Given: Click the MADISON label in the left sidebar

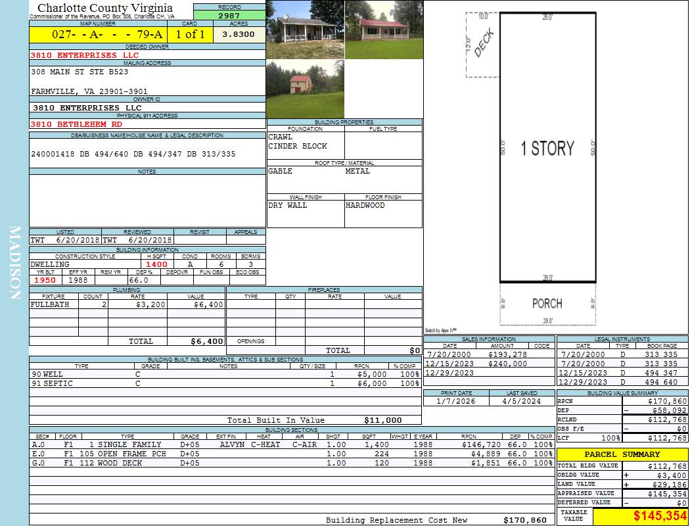Looking at the screenshot, I should pyautogui.click(x=15, y=263).
